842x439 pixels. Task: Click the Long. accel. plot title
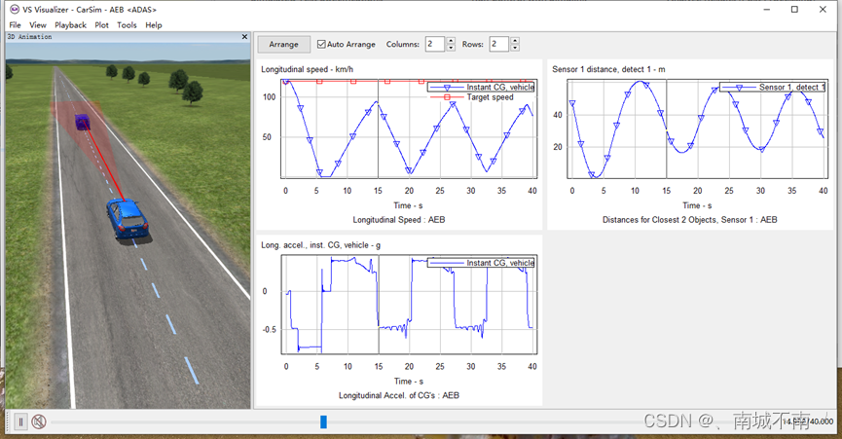pyautogui.click(x=320, y=244)
